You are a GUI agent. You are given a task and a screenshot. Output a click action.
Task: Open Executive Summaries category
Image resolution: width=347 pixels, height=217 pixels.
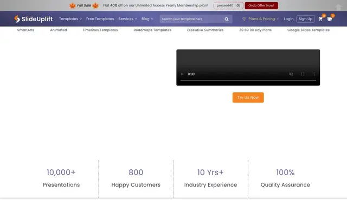click(x=205, y=30)
